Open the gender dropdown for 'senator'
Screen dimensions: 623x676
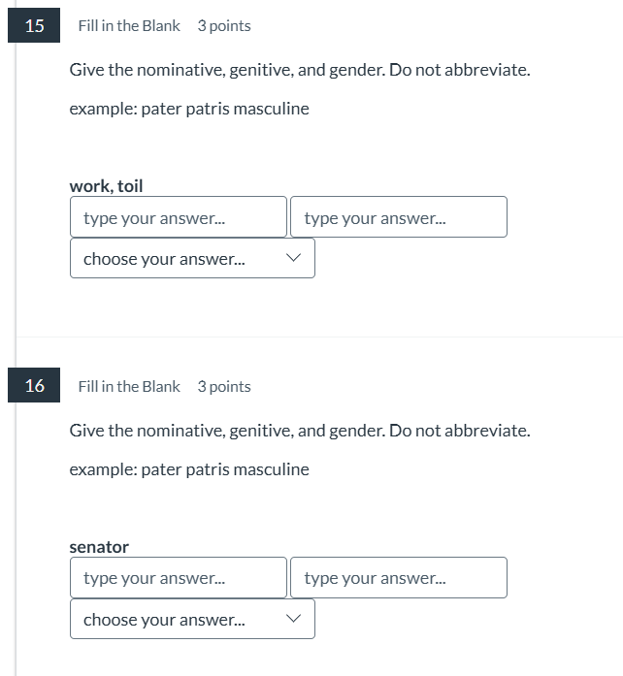(x=192, y=619)
